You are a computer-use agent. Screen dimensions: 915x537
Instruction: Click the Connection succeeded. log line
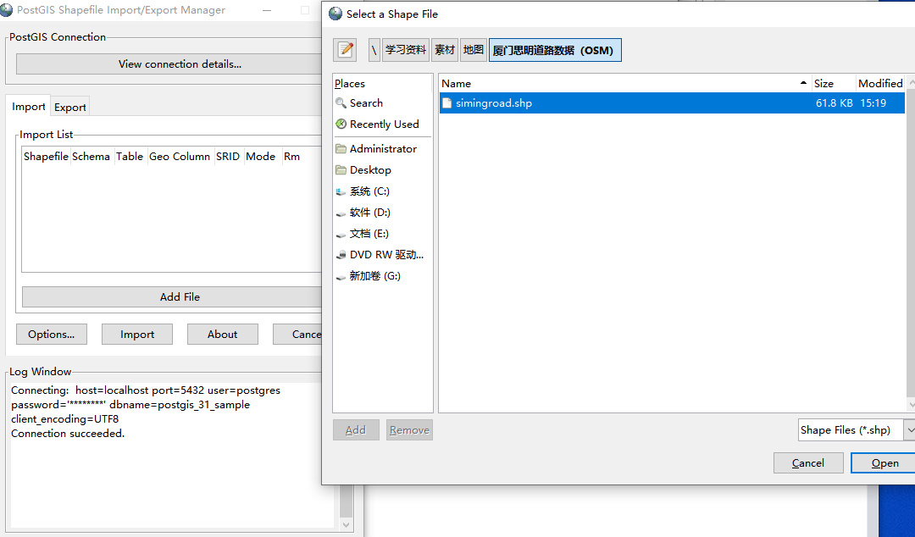(x=68, y=434)
